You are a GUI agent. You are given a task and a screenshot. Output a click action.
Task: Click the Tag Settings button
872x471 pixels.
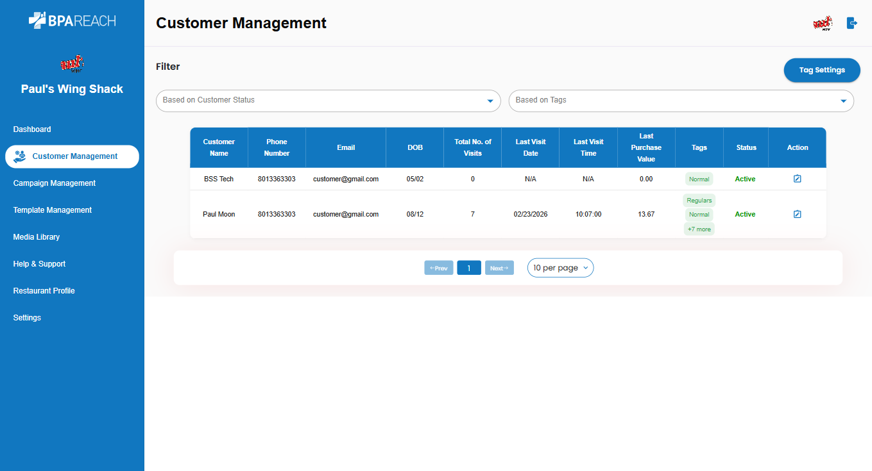click(x=821, y=70)
